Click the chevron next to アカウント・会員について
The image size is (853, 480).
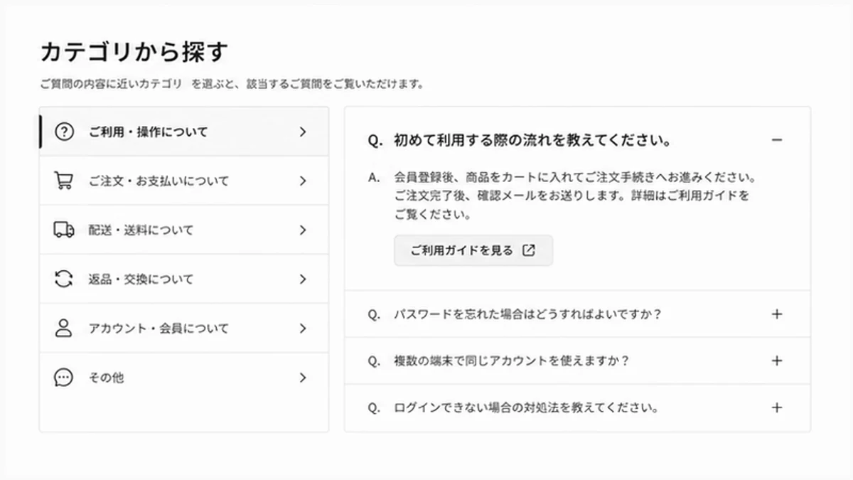pyautogui.click(x=303, y=328)
